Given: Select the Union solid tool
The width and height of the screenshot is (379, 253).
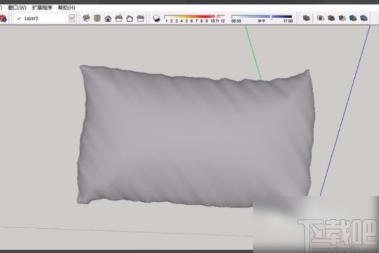Looking at the screenshot, I should 331,18.
